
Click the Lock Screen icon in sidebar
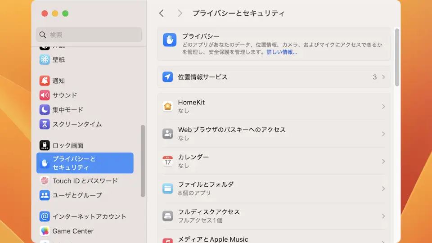(45, 145)
